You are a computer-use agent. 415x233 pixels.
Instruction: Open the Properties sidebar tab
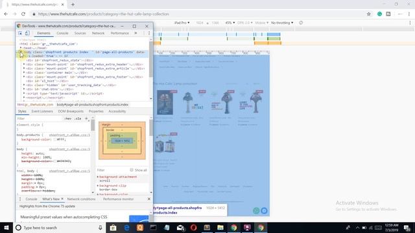[x=96, y=111]
